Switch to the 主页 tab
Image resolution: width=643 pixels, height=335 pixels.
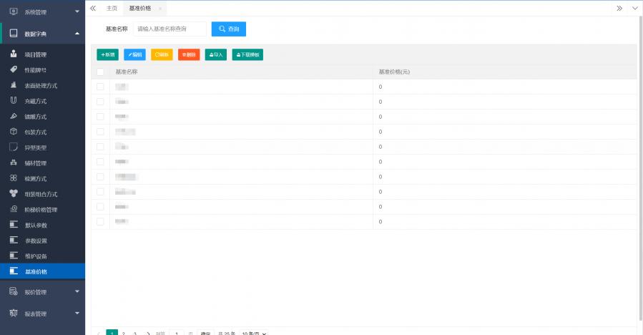point(112,8)
